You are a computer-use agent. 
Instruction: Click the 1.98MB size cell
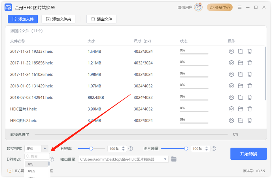pyautogui.click(x=94, y=74)
